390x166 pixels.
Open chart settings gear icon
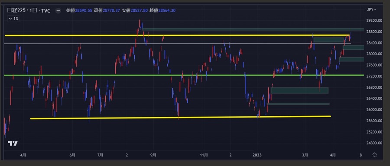374,155
